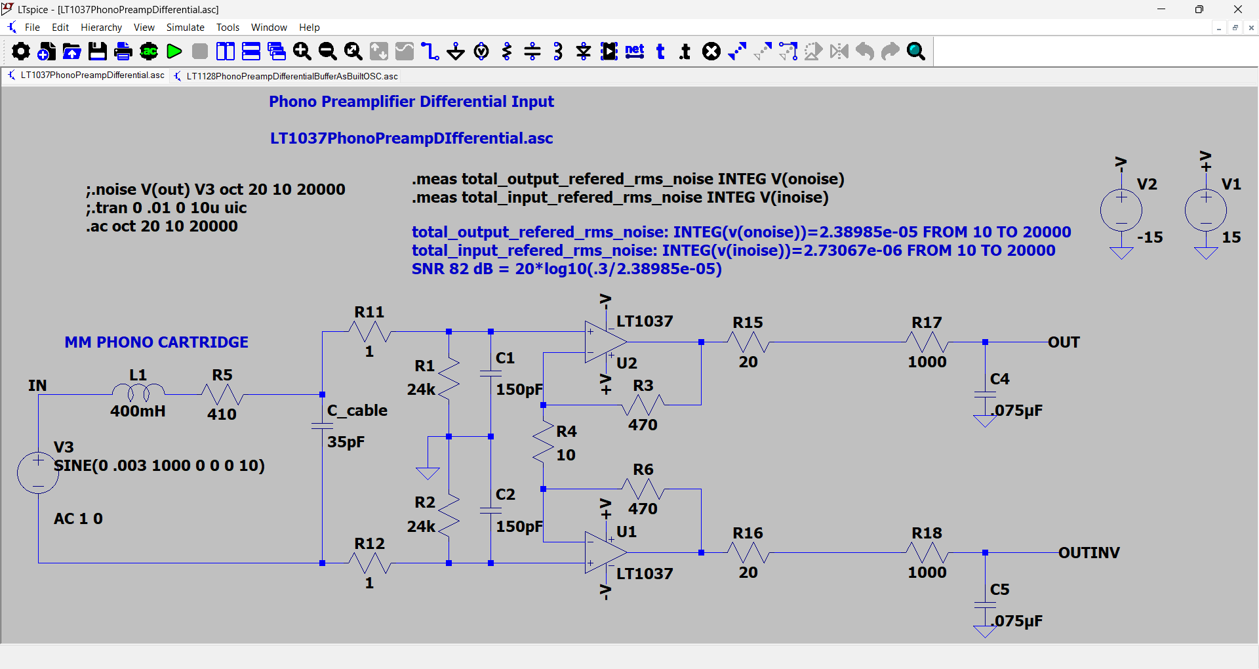
Task: Open the Simulate menu
Action: tap(186, 28)
